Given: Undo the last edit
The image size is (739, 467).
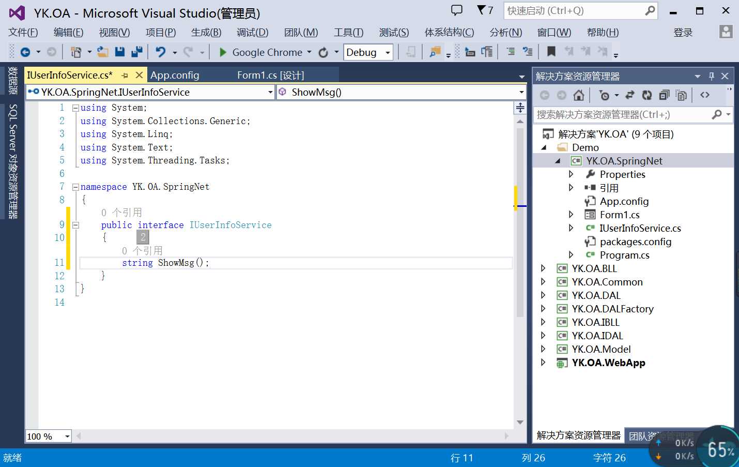Looking at the screenshot, I should [161, 52].
